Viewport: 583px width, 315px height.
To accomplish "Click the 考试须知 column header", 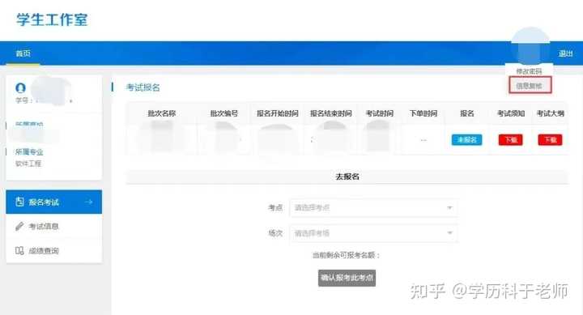I will [511, 113].
